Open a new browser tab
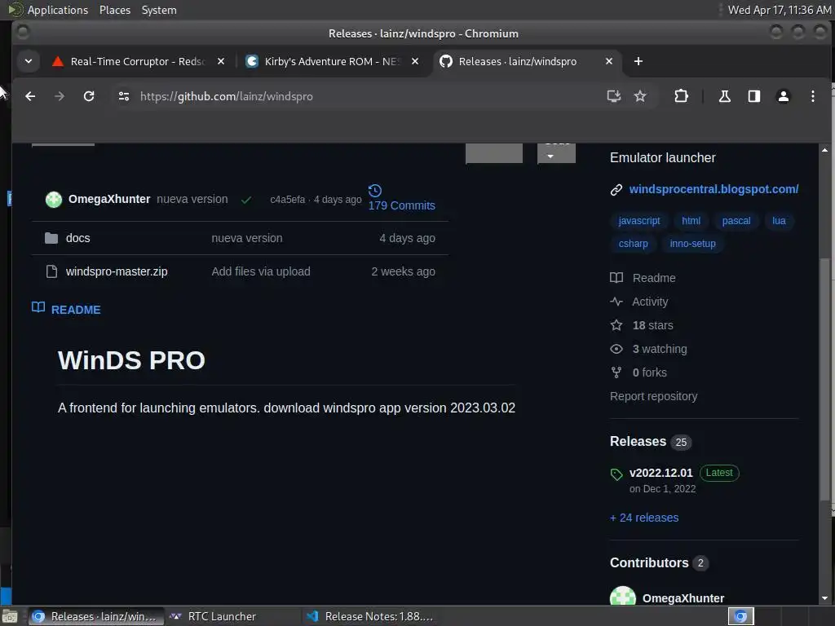Viewport: 835px width, 626px height. (638, 61)
